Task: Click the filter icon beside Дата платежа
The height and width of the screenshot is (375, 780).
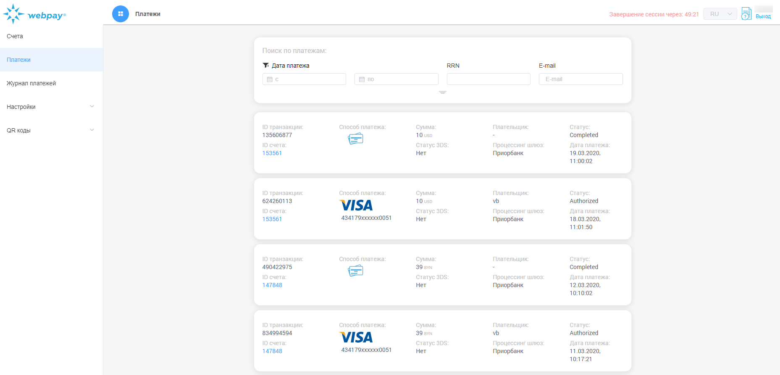Action: pos(265,66)
